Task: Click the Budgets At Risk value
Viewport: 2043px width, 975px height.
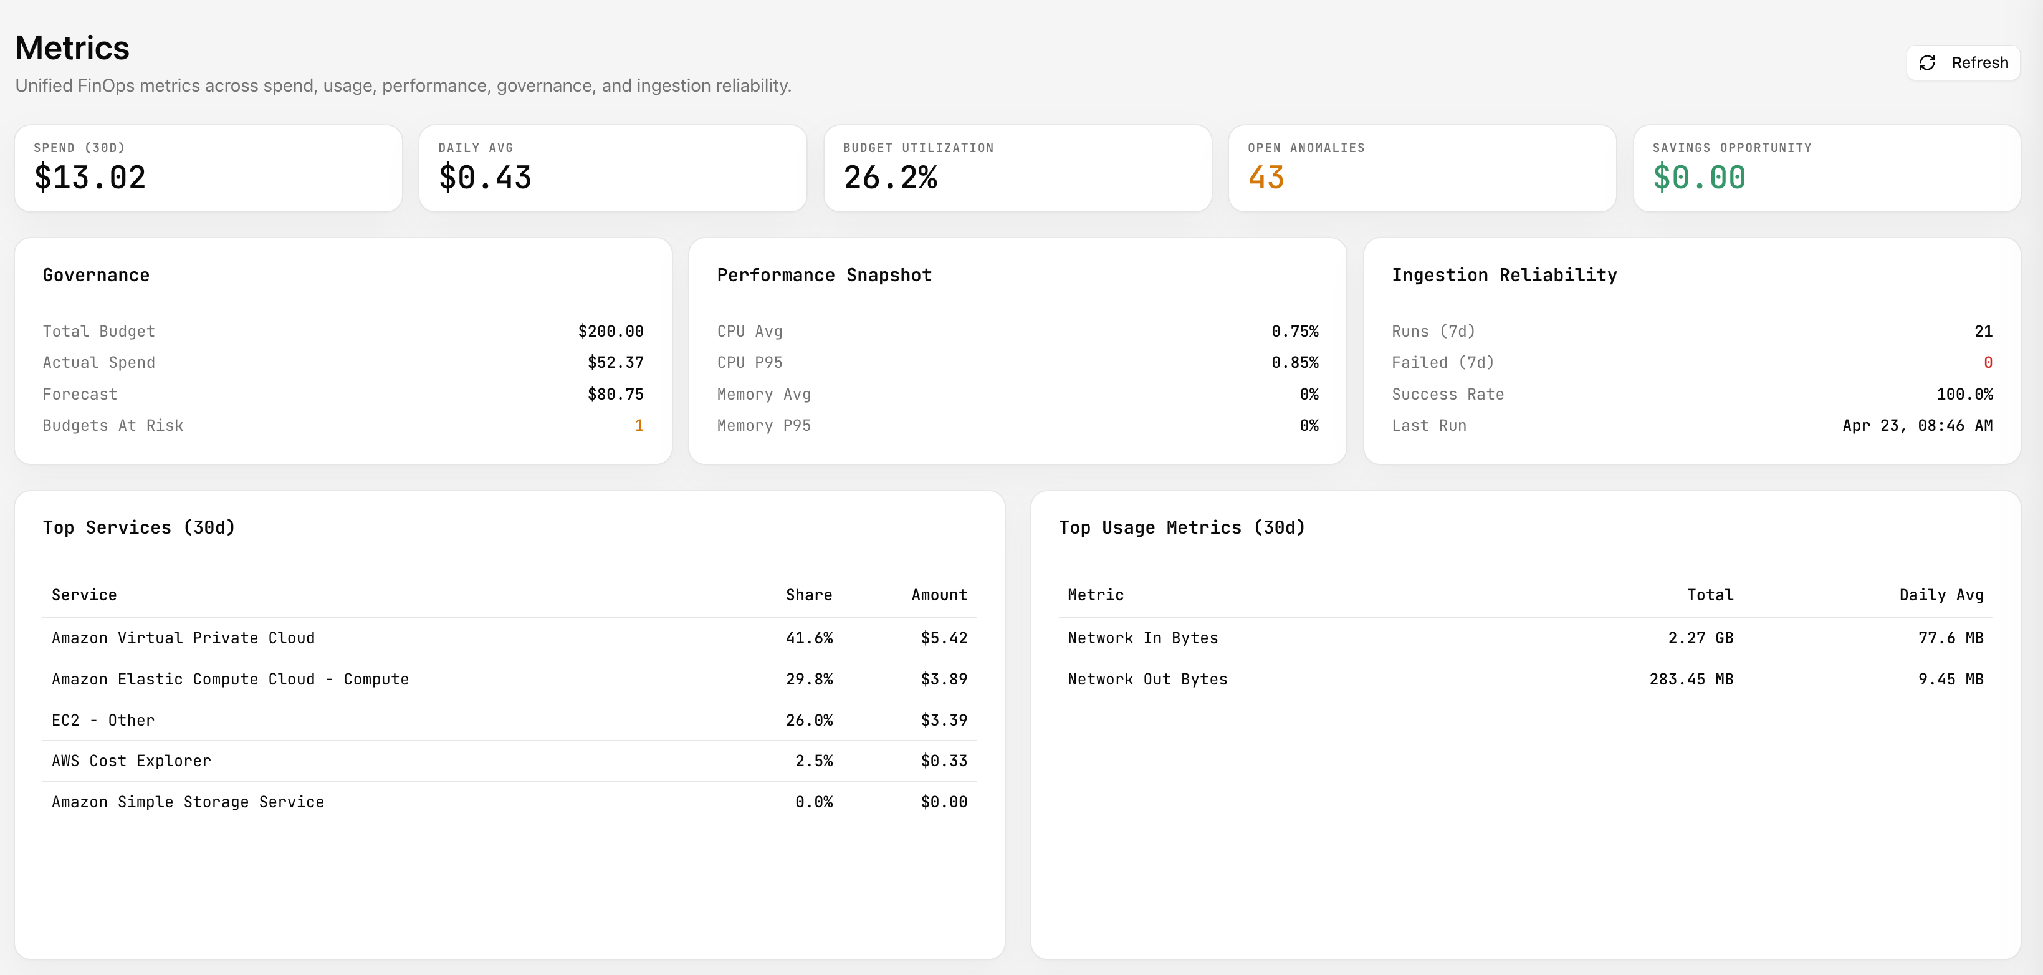Action: pos(638,426)
